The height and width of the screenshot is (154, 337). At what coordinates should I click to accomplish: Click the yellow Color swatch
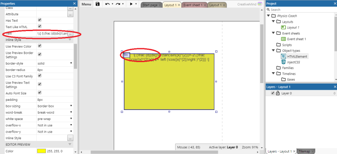point(41,151)
